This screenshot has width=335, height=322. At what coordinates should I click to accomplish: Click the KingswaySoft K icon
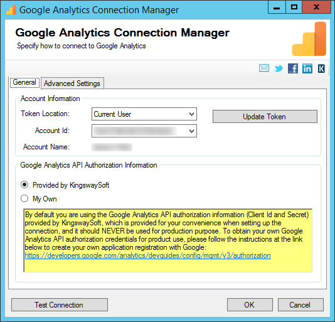coord(321,68)
